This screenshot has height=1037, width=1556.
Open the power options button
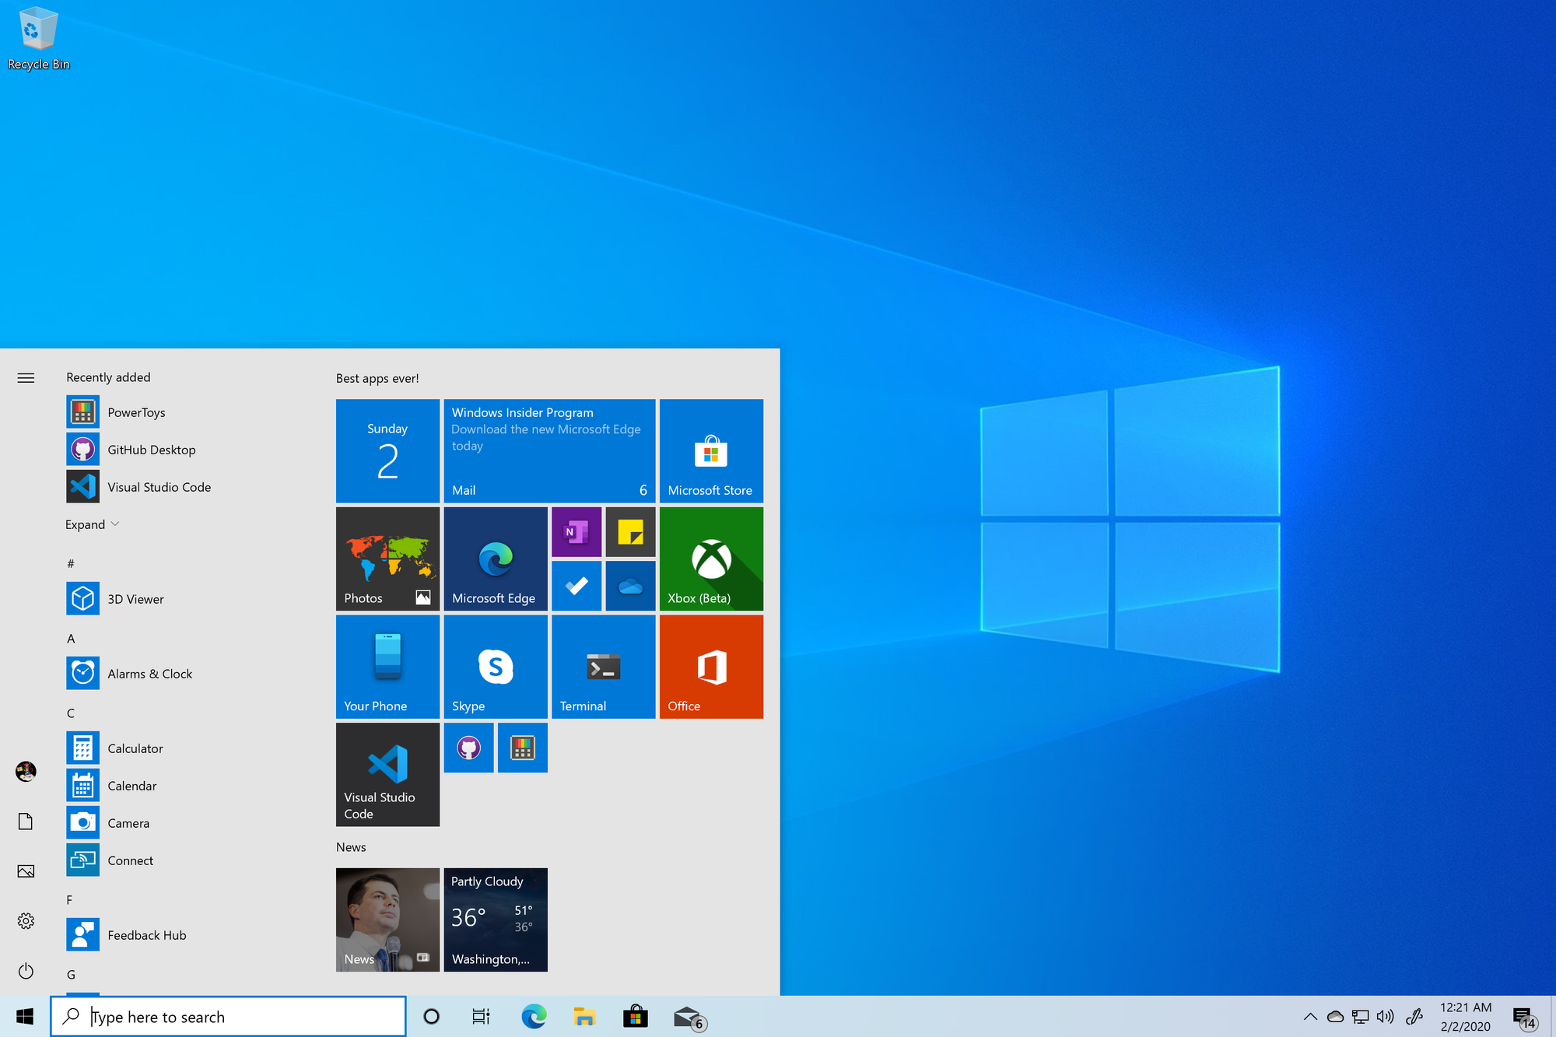(26, 970)
